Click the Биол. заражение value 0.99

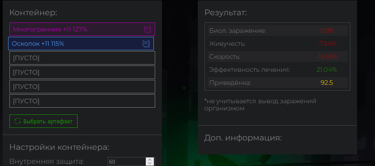click(x=327, y=31)
